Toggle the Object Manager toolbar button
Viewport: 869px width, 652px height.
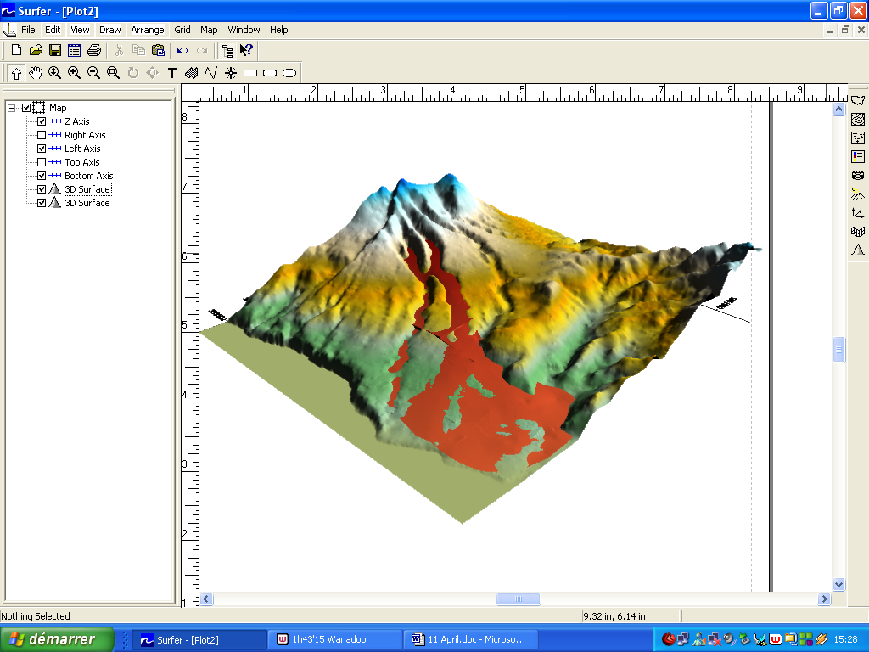point(227,50)
